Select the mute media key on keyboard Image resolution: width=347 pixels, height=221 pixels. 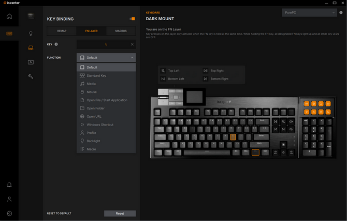click(283, 121)
